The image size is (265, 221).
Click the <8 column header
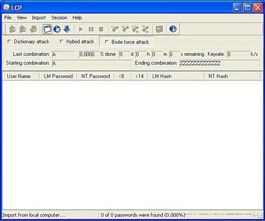(122, 76)
